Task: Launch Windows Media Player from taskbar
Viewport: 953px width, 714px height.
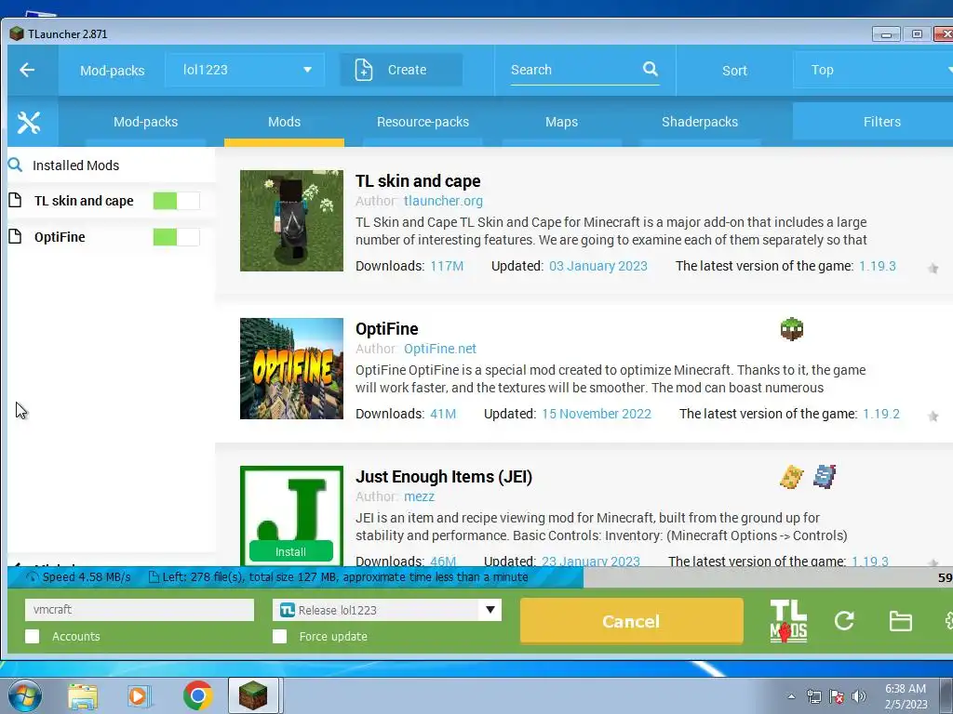Action: pyautogui.click(x=140, y=695)
